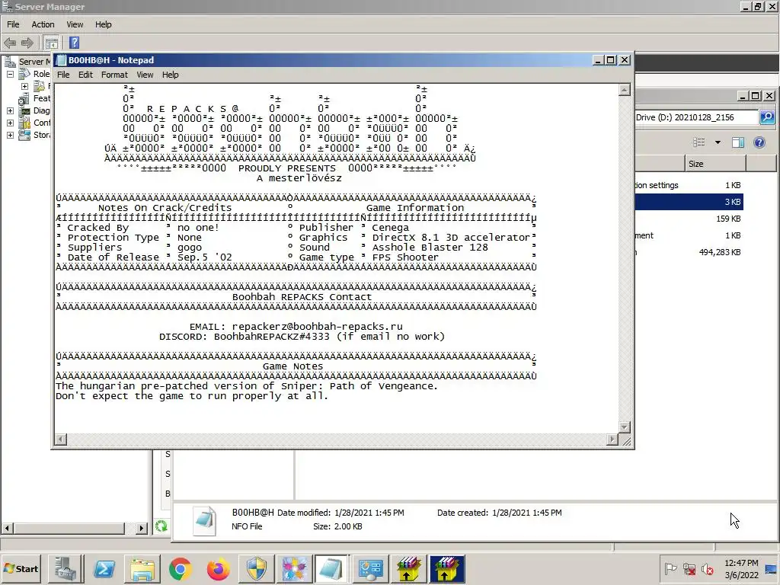Click the Action Center flag tray icon
Image resolution: width=780 pixels, height=585 pixels.
(670, 568)
